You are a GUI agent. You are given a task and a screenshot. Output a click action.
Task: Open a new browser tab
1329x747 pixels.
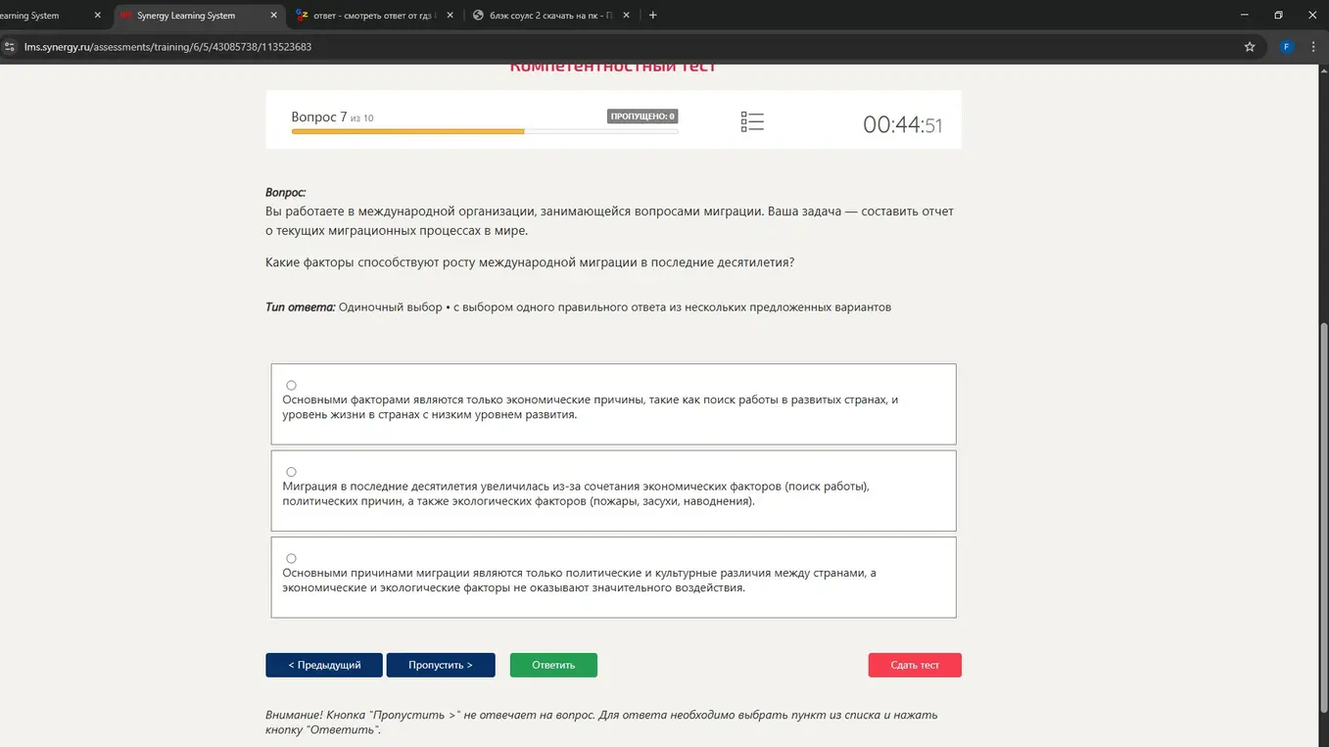tap(653, 15)
